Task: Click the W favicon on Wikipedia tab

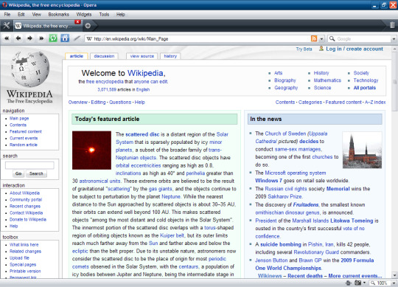Action: (18, 26)
